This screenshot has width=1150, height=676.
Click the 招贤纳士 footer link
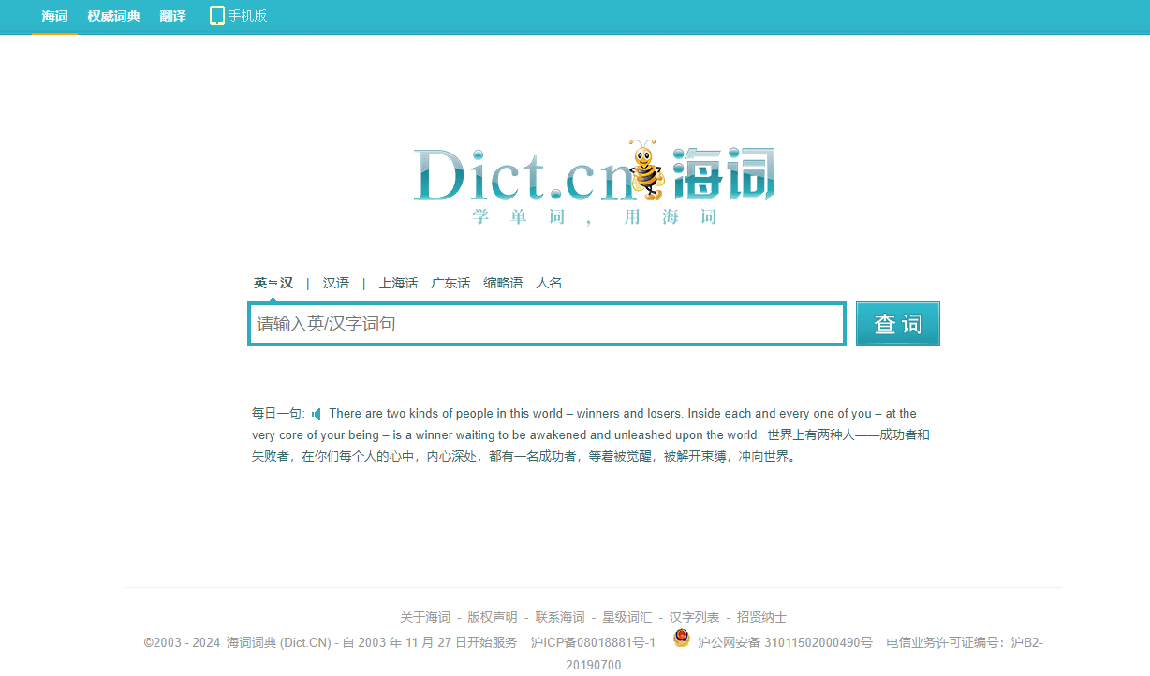coord(761,617)
